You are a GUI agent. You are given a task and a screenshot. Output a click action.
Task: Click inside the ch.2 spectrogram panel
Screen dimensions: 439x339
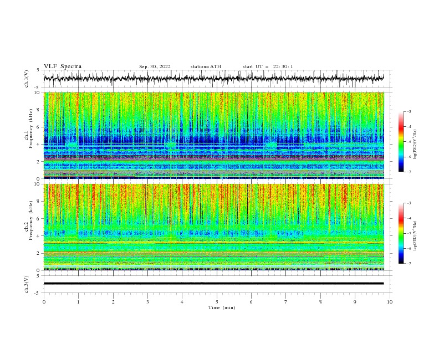pos(214,227)
